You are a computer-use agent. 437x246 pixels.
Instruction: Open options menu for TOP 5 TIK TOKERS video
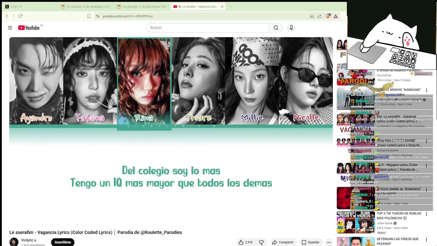(426, 214)
